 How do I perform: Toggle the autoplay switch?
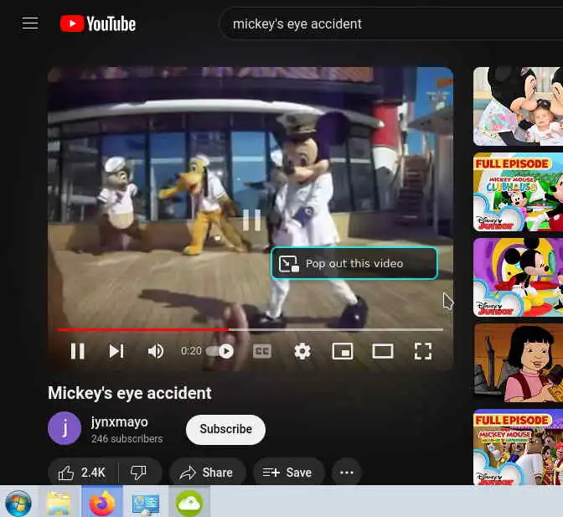220,351
